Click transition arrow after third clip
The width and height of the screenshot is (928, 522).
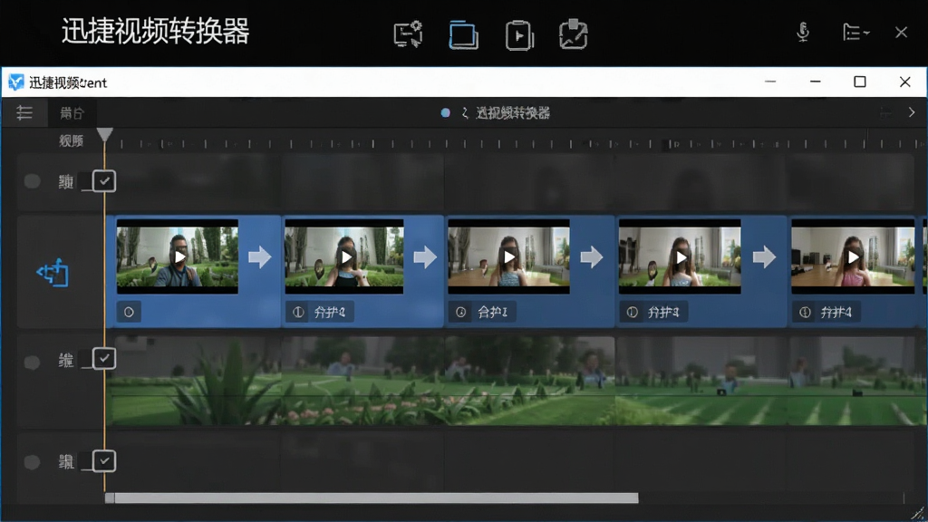[591, 256]
